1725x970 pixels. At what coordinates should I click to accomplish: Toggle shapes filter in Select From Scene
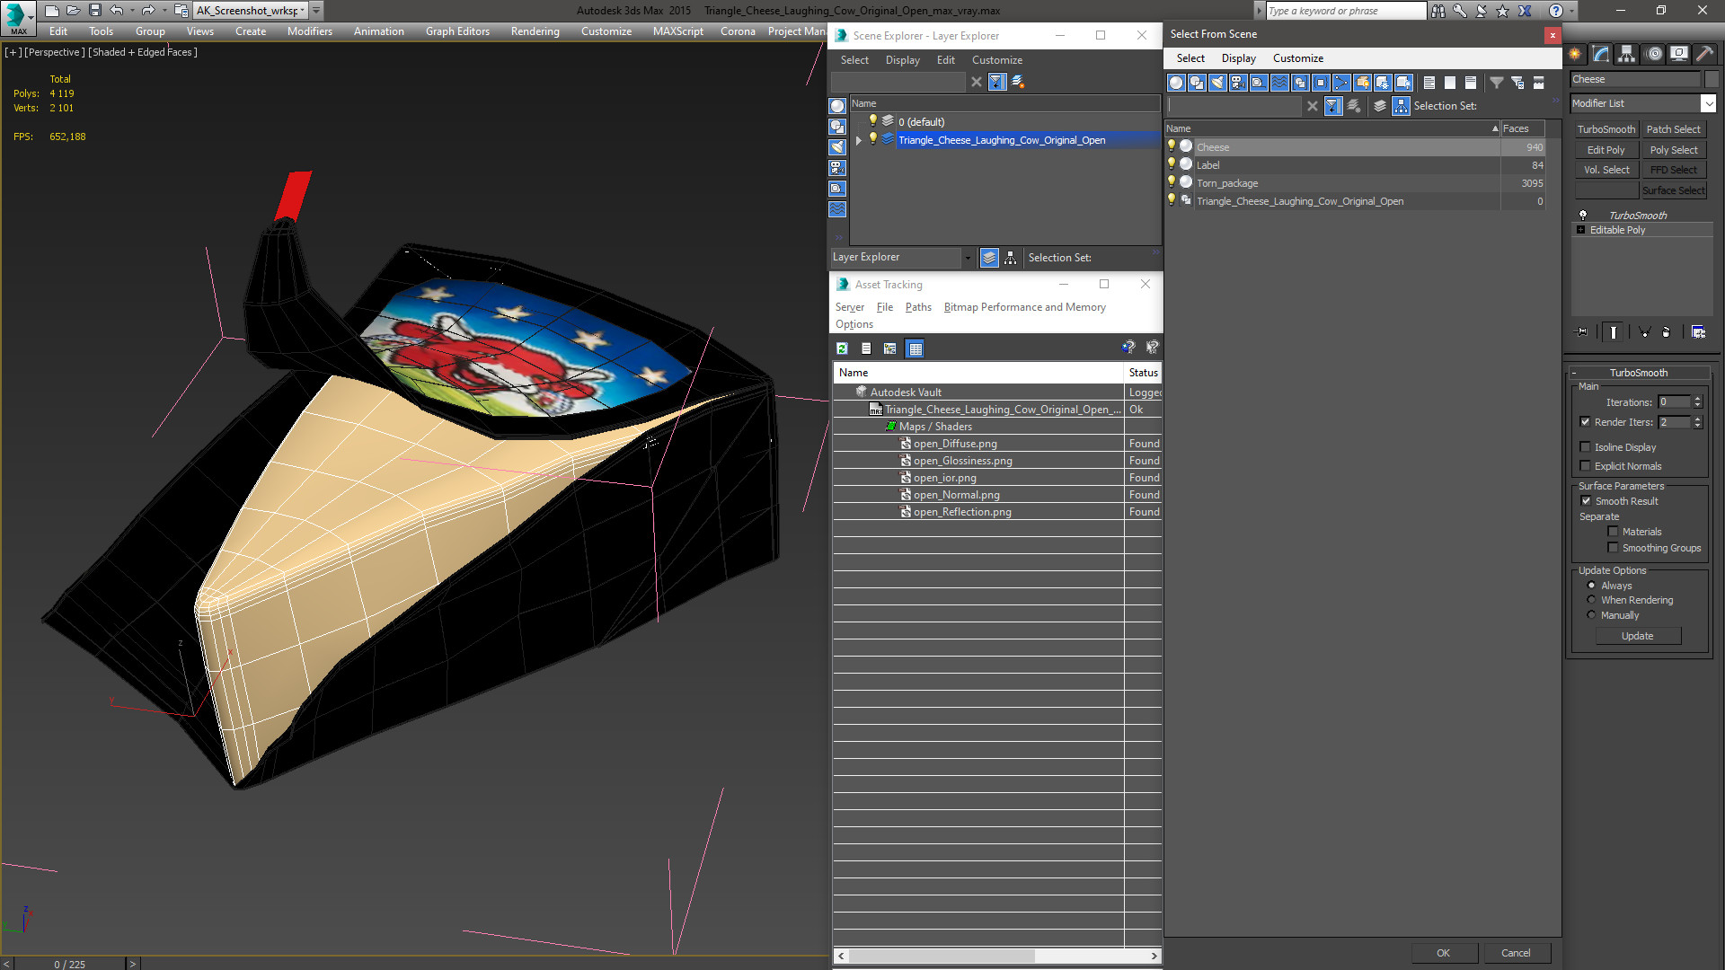(x=1197, y=83)
